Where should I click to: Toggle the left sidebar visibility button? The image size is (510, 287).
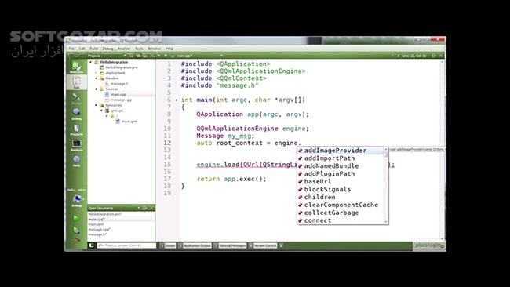92,245
